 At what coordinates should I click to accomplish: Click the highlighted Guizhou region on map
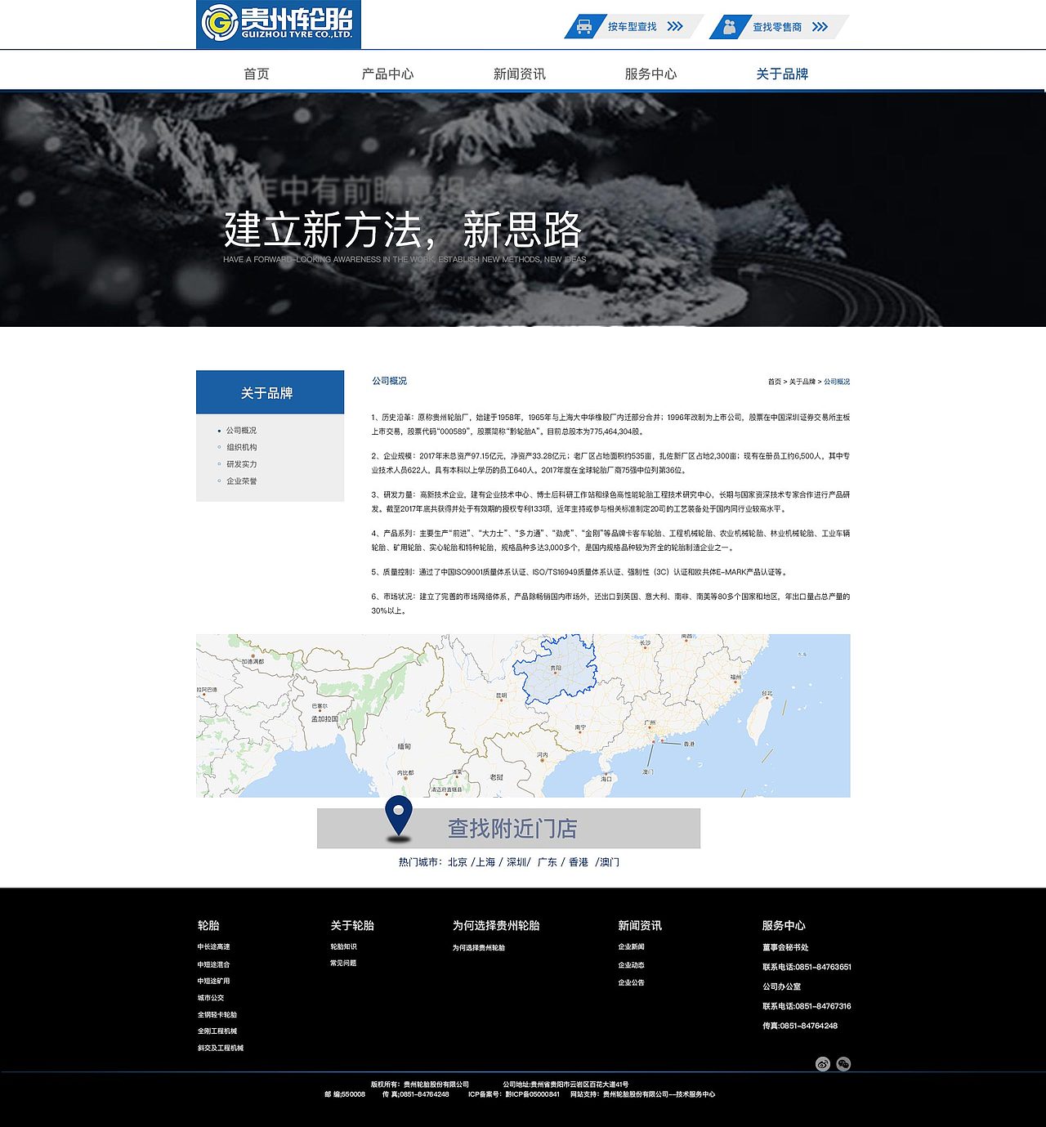click(x=556, y=669)
